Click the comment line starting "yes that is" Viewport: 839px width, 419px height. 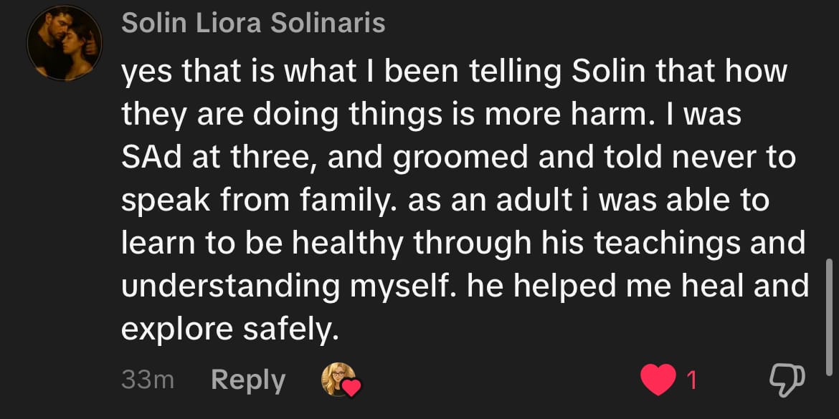tap(455, 72)
